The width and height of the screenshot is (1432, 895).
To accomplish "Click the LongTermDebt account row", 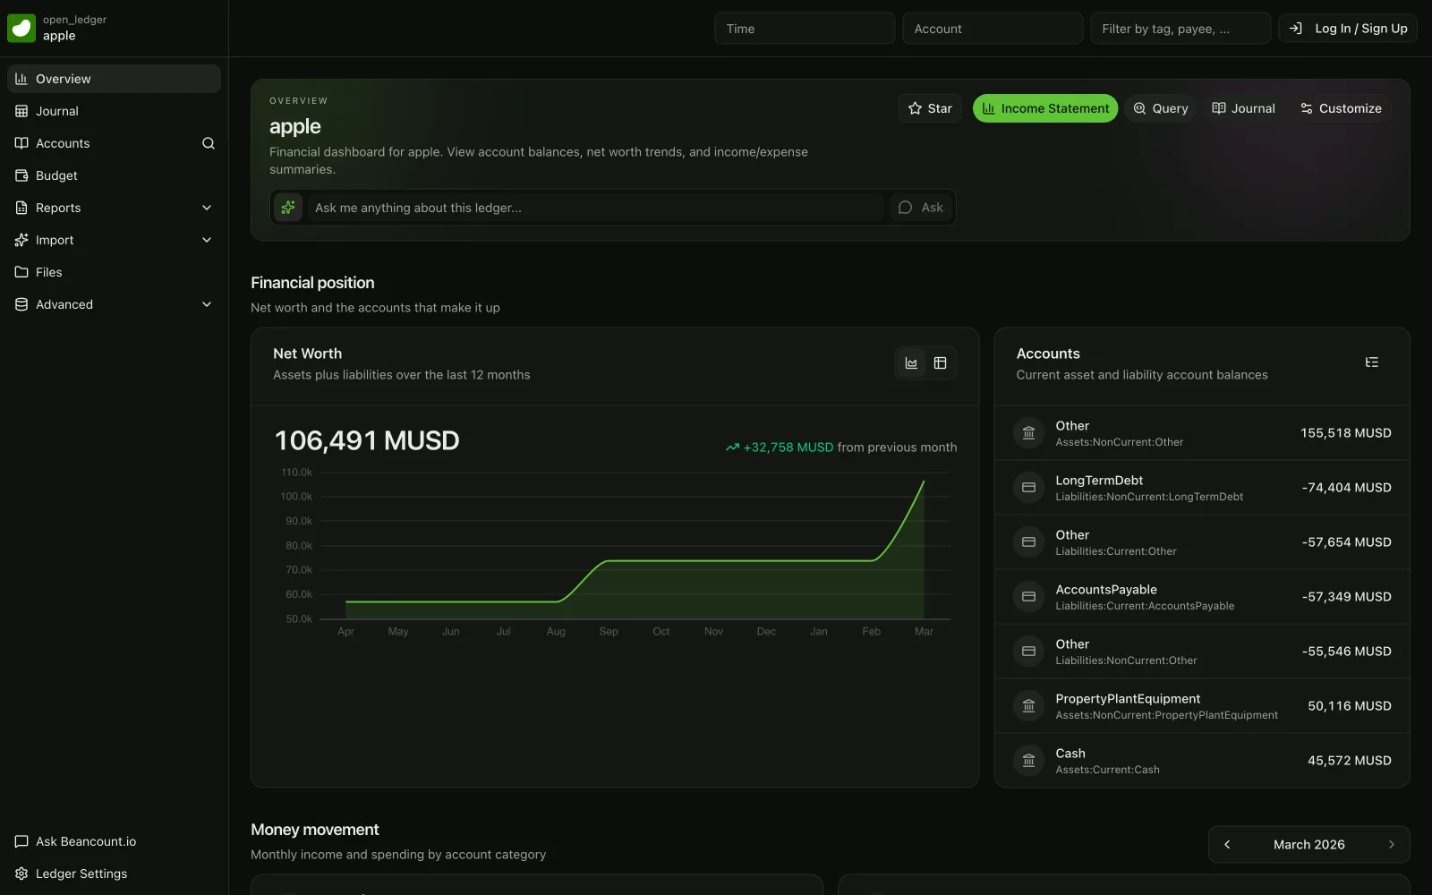I will point(1202,488).
